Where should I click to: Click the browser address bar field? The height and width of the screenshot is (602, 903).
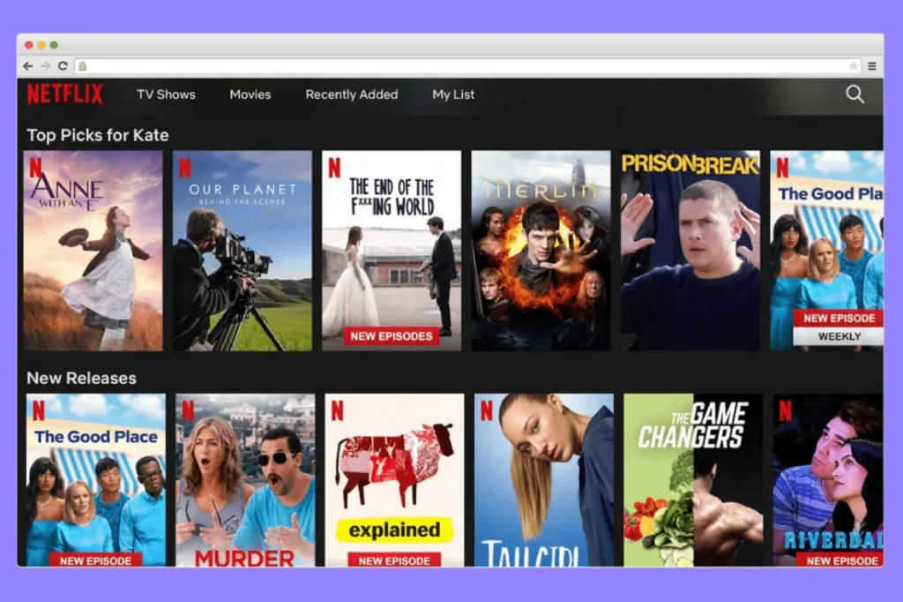[x=467, y=66]
